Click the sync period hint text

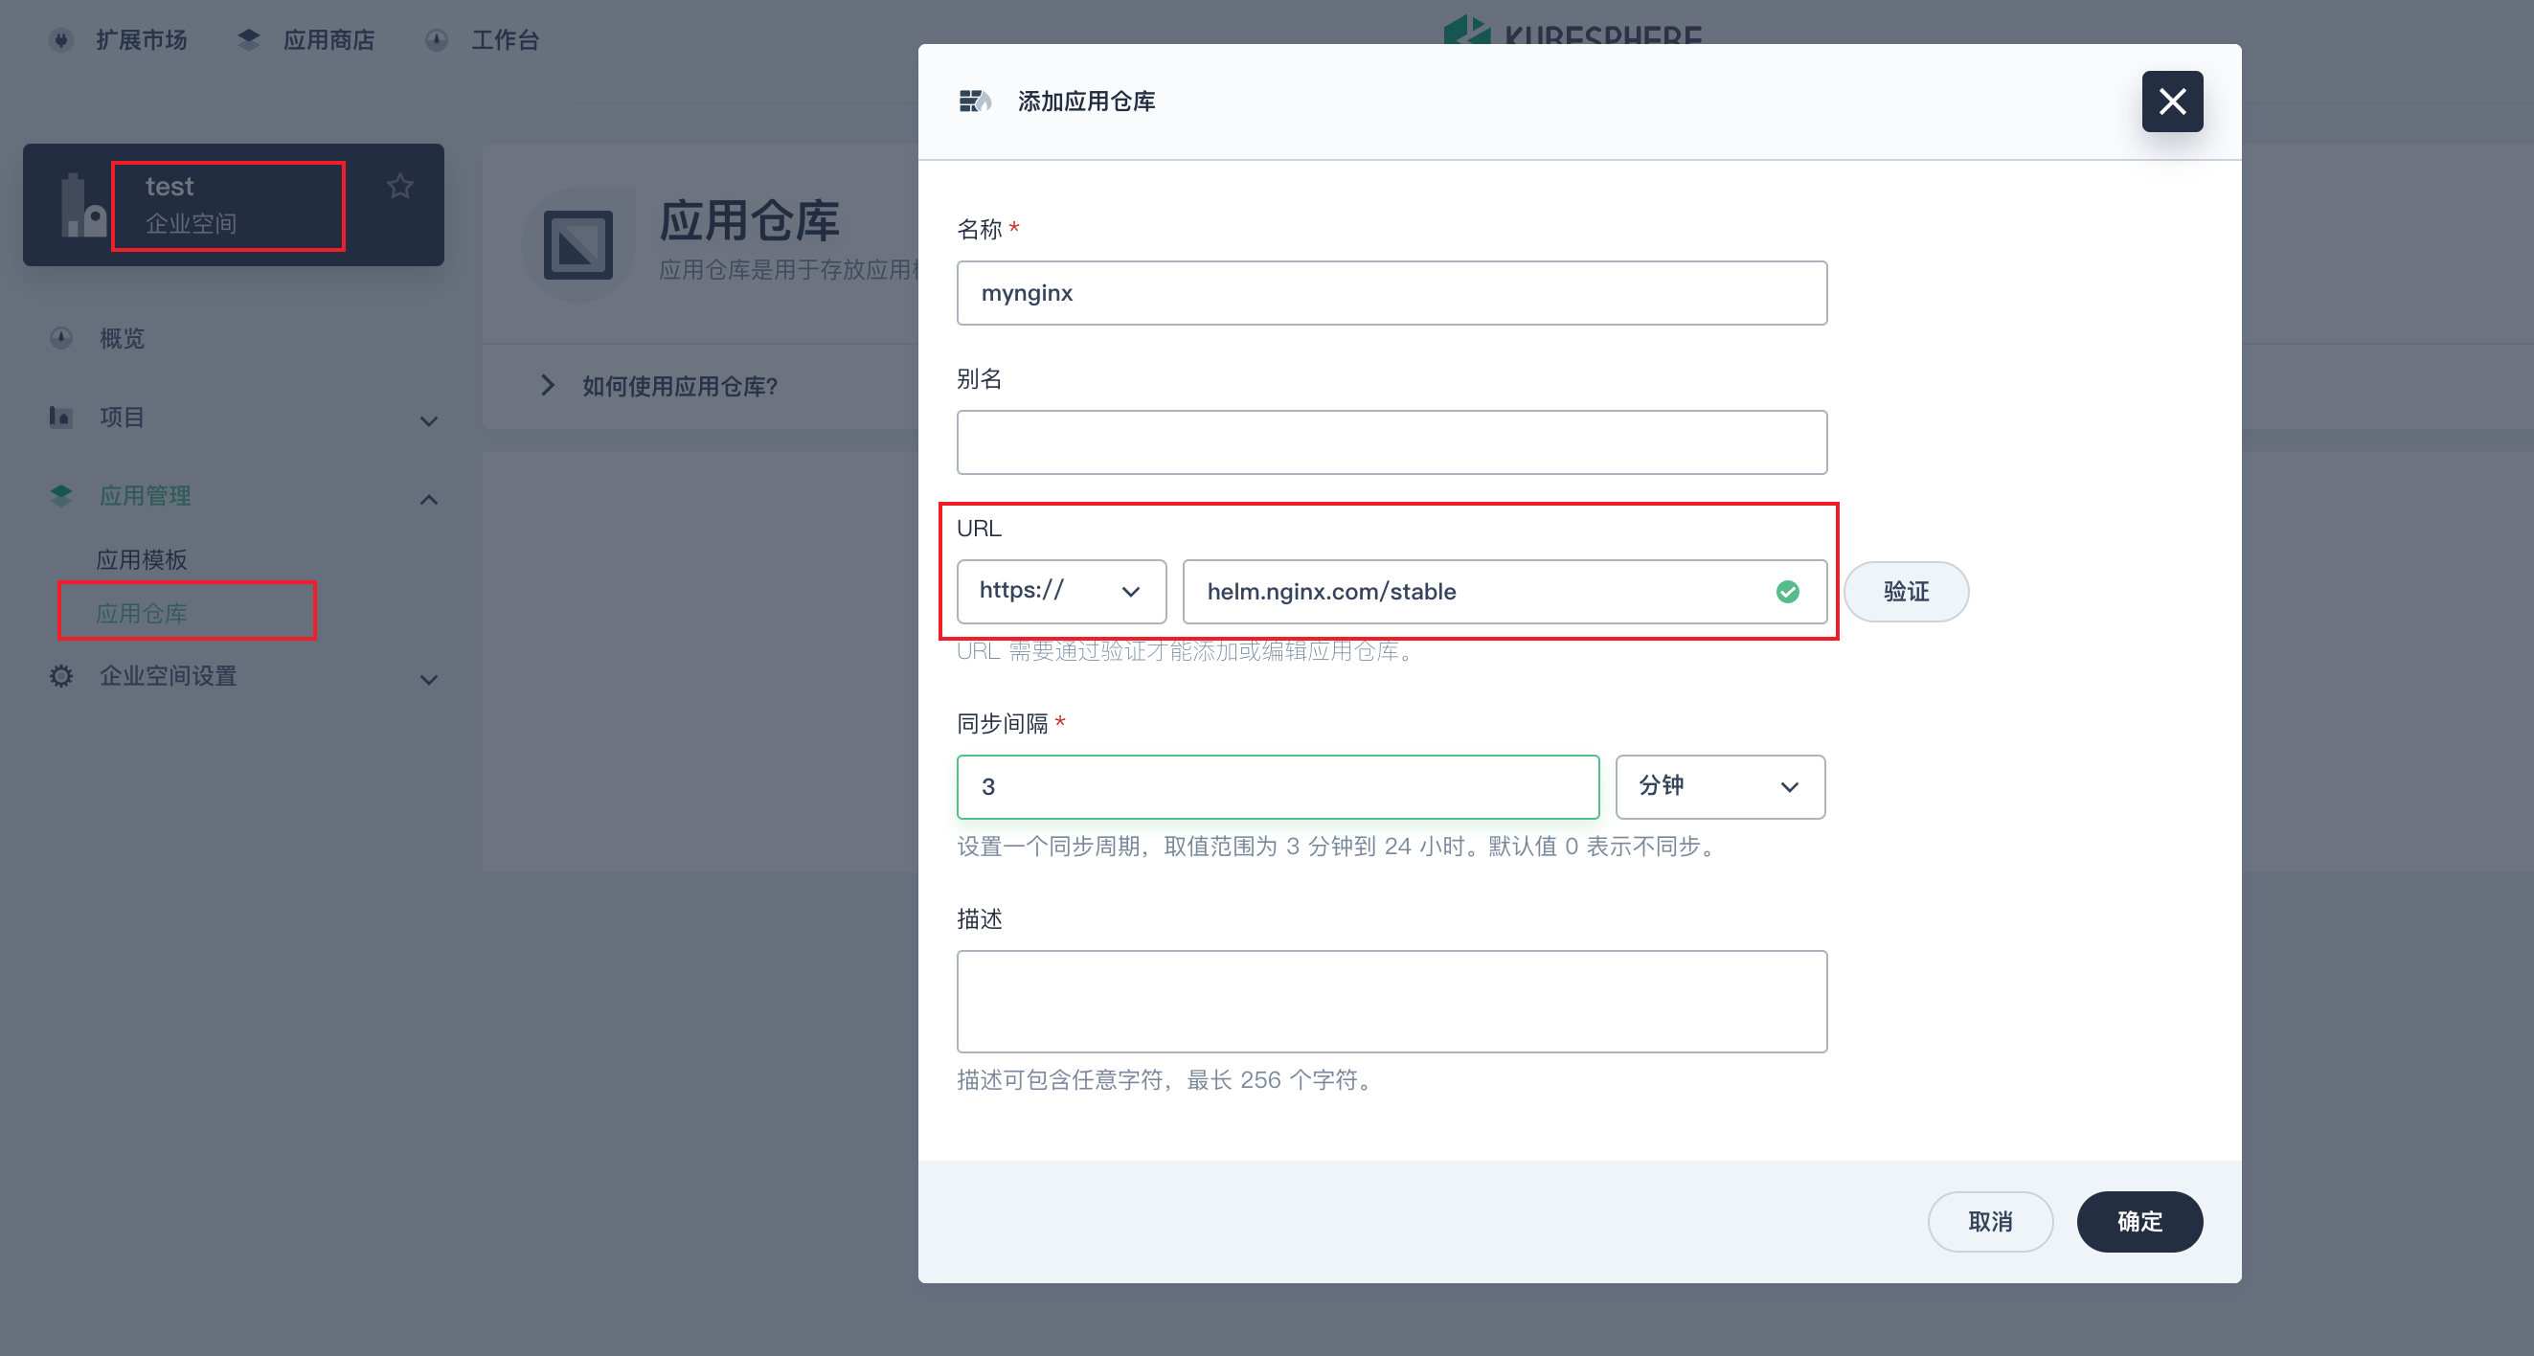(1338, 847)
